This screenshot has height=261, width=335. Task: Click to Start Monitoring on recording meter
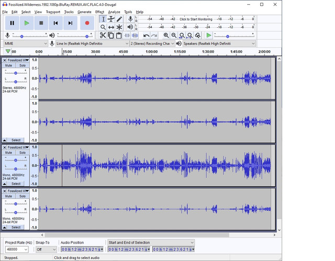coord(196,19)
